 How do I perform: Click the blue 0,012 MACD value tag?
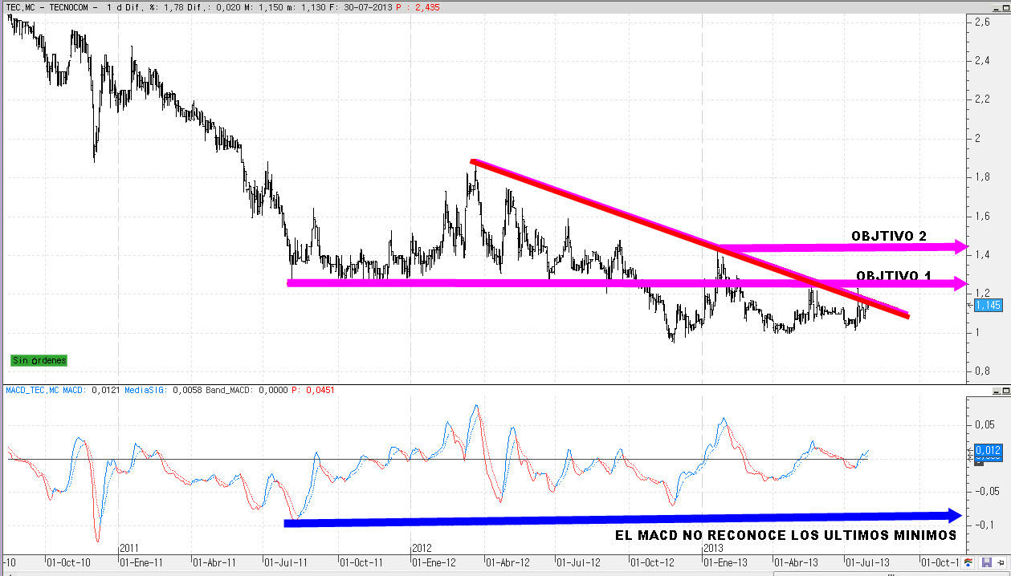[988, 450]
